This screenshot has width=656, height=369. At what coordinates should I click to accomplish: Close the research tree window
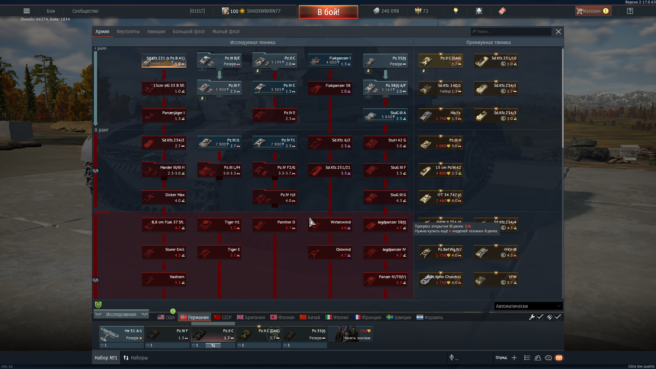[x=558, y=31]
